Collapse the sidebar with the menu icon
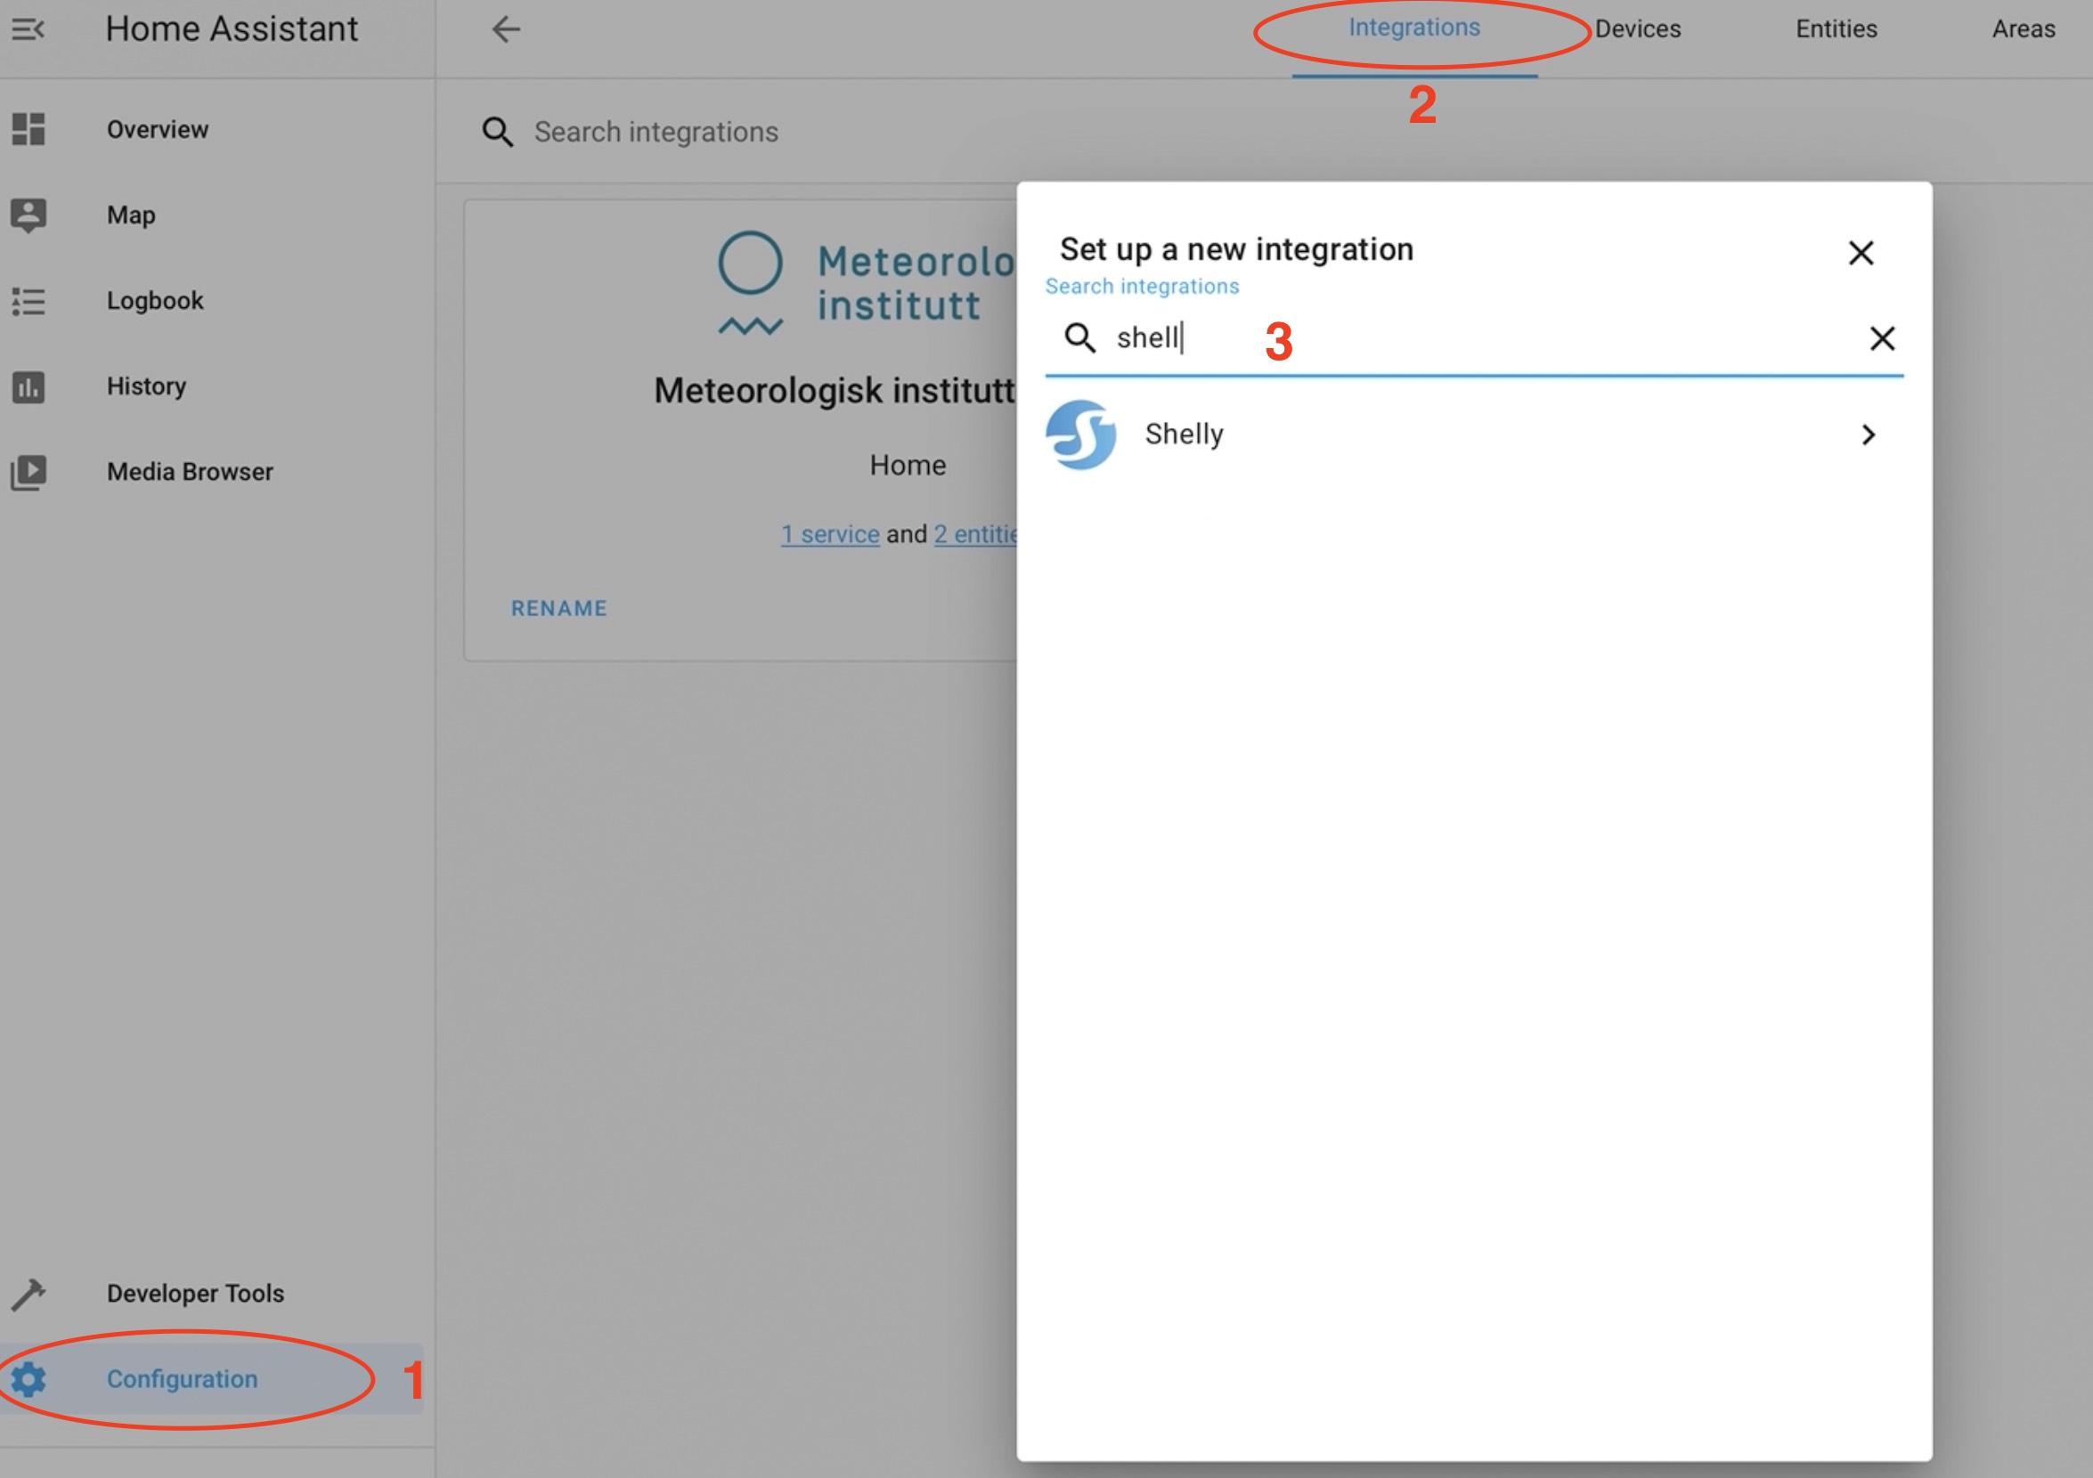The width and height of the screenshot is (2093, 1478). tap(28, 29)
